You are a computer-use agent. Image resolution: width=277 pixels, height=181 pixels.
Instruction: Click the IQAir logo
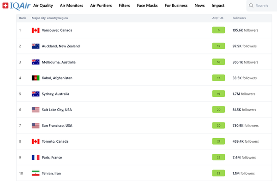click(x=16, y=6)
